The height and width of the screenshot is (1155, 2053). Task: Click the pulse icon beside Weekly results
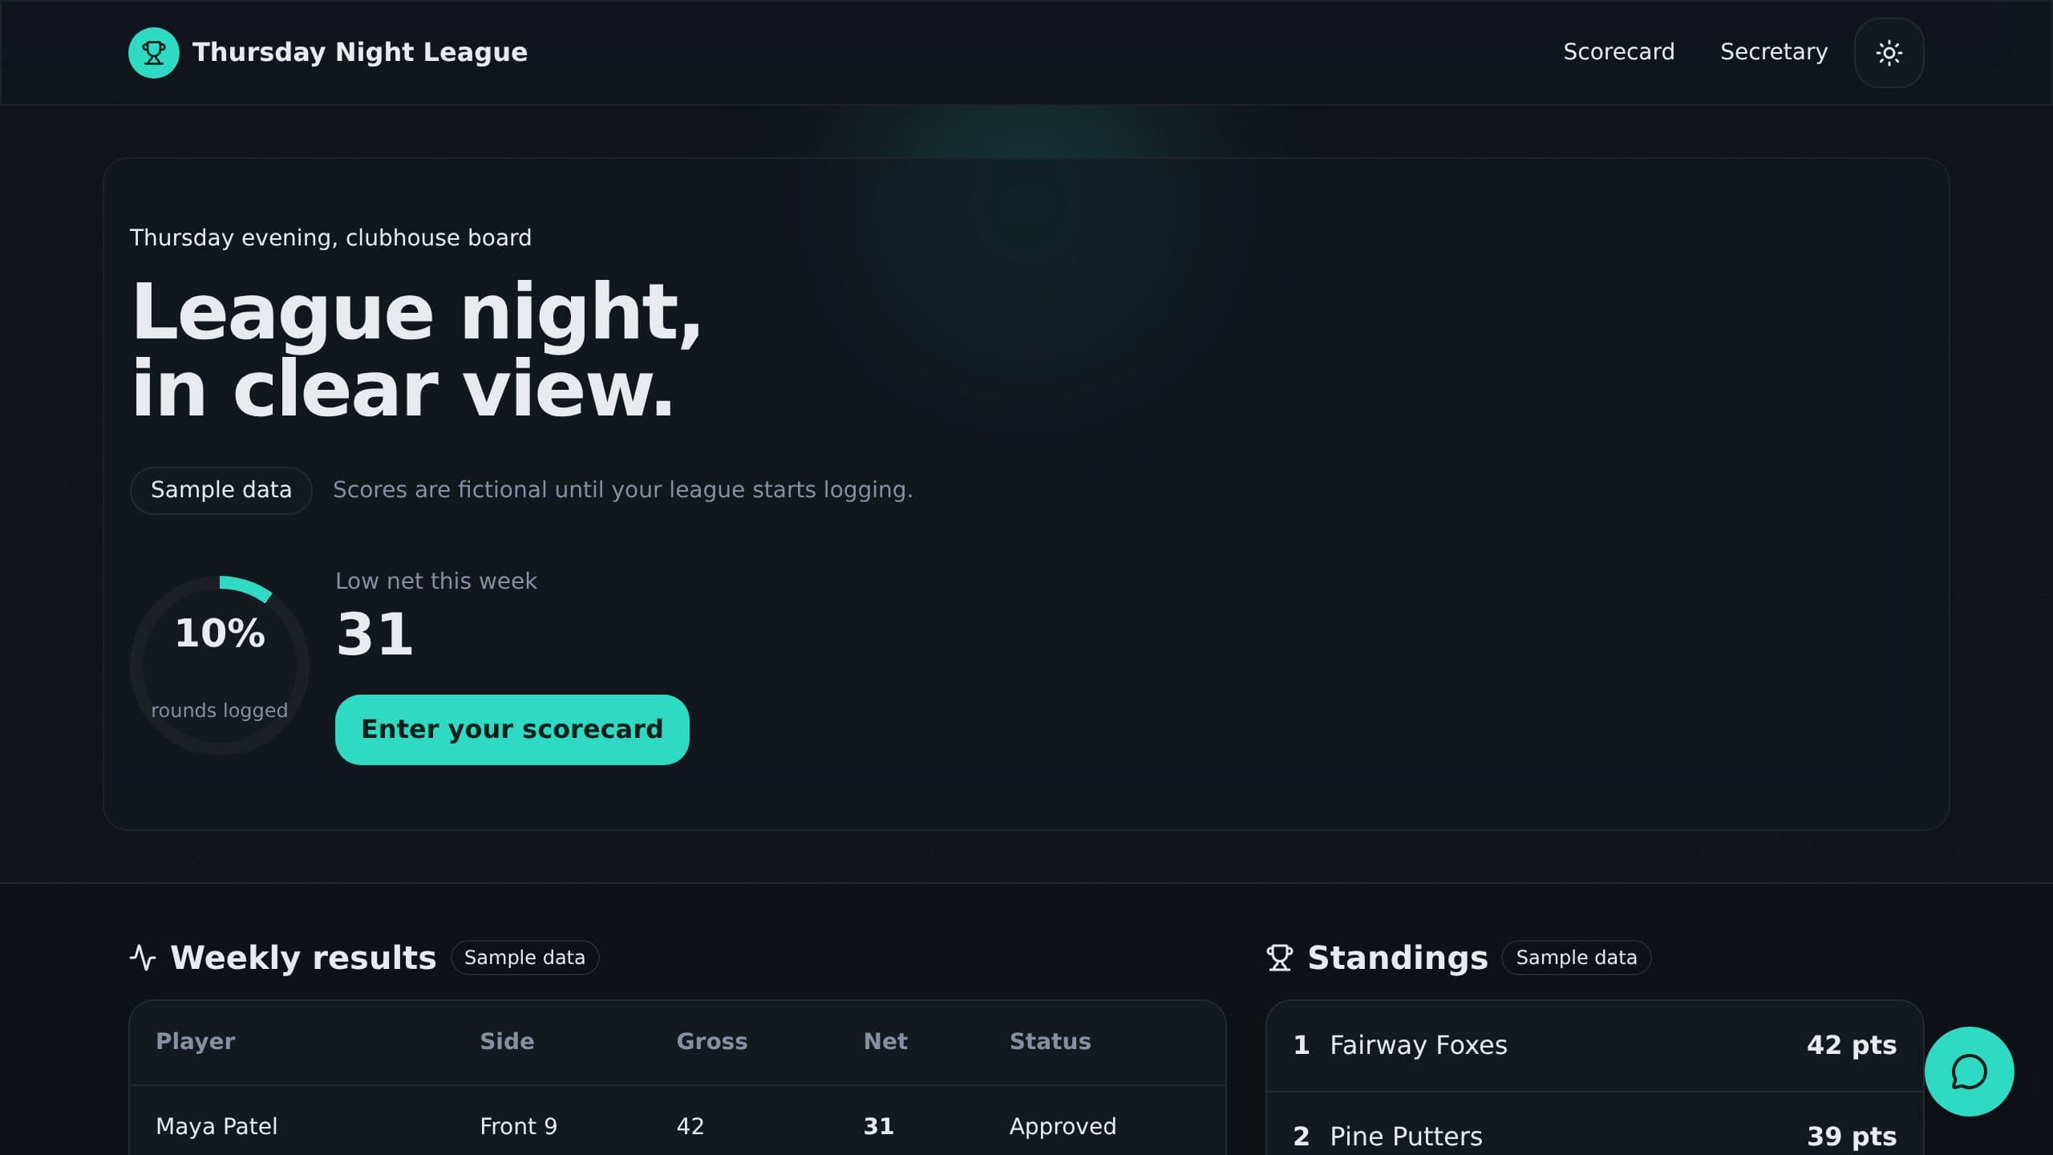tap(143, 958)
